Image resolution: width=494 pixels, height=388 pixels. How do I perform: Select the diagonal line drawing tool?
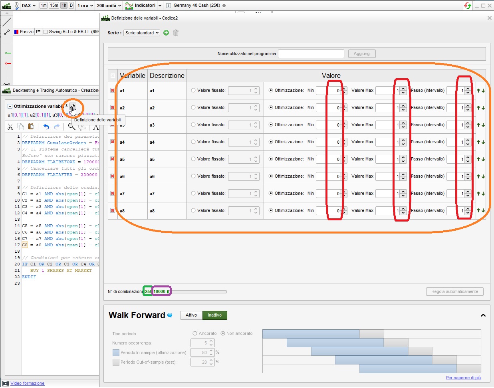(x=7, y=22)
